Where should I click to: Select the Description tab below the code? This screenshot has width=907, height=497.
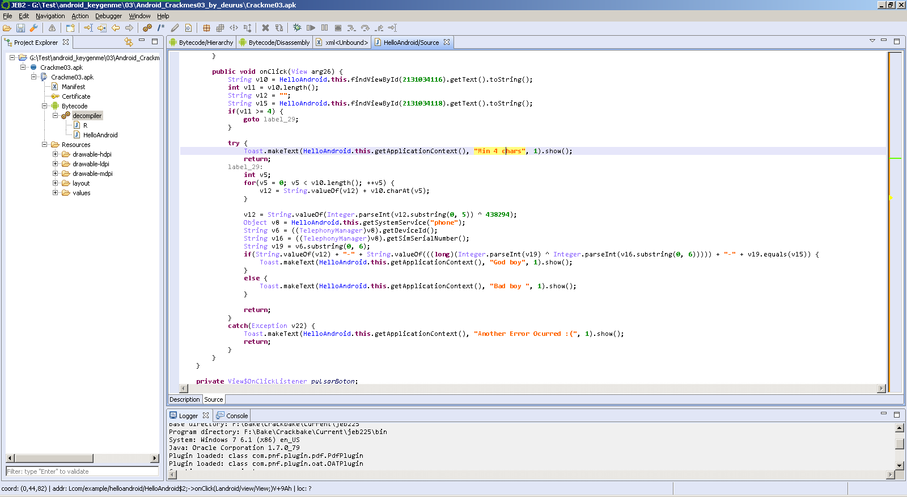pyautogui.click(x=185, y=399)
